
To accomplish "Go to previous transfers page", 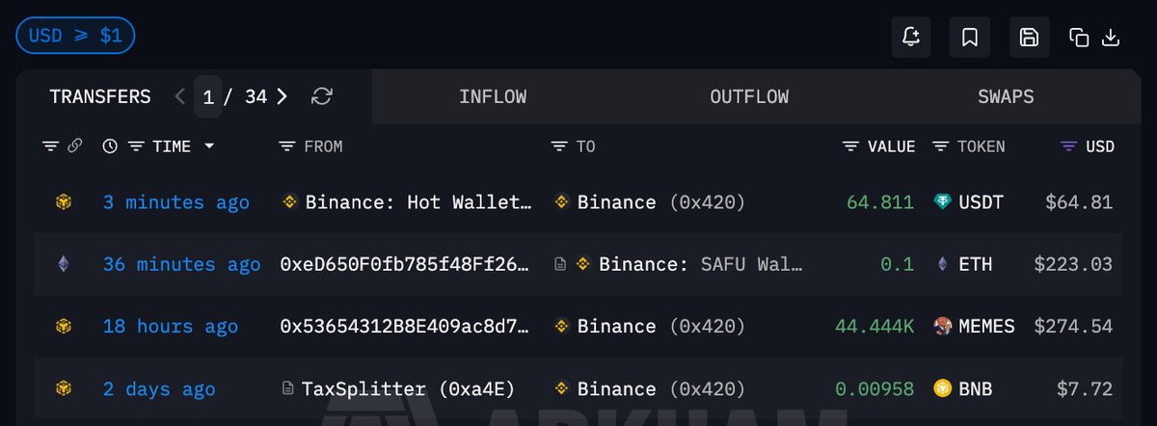I will click(x=180, y=96).
